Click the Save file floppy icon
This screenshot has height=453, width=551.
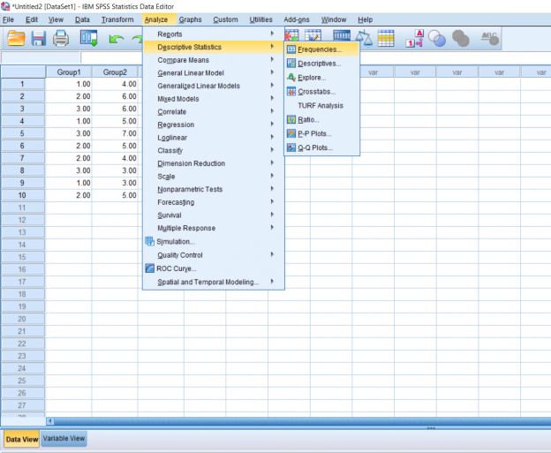[38, 38]
